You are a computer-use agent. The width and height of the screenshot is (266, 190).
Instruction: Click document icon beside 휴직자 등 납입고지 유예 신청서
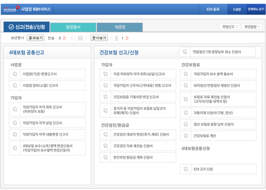tap(105, 111)
